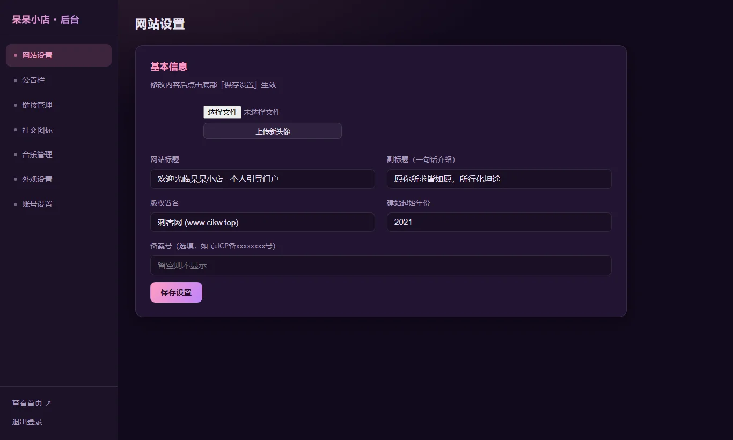
Task: Click the 未选择文件 status text
Action: point(262,112)
